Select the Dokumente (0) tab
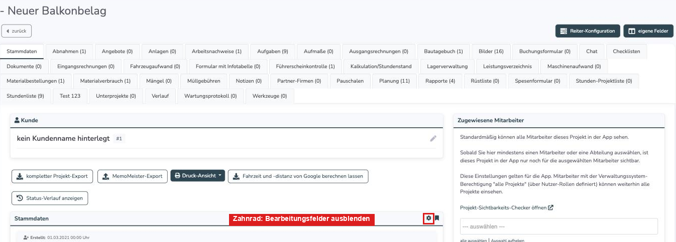 coord(24,66)
